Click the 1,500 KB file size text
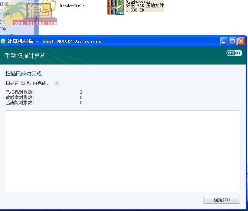This screenshot has width=248, height=211. tap(135, 10)
